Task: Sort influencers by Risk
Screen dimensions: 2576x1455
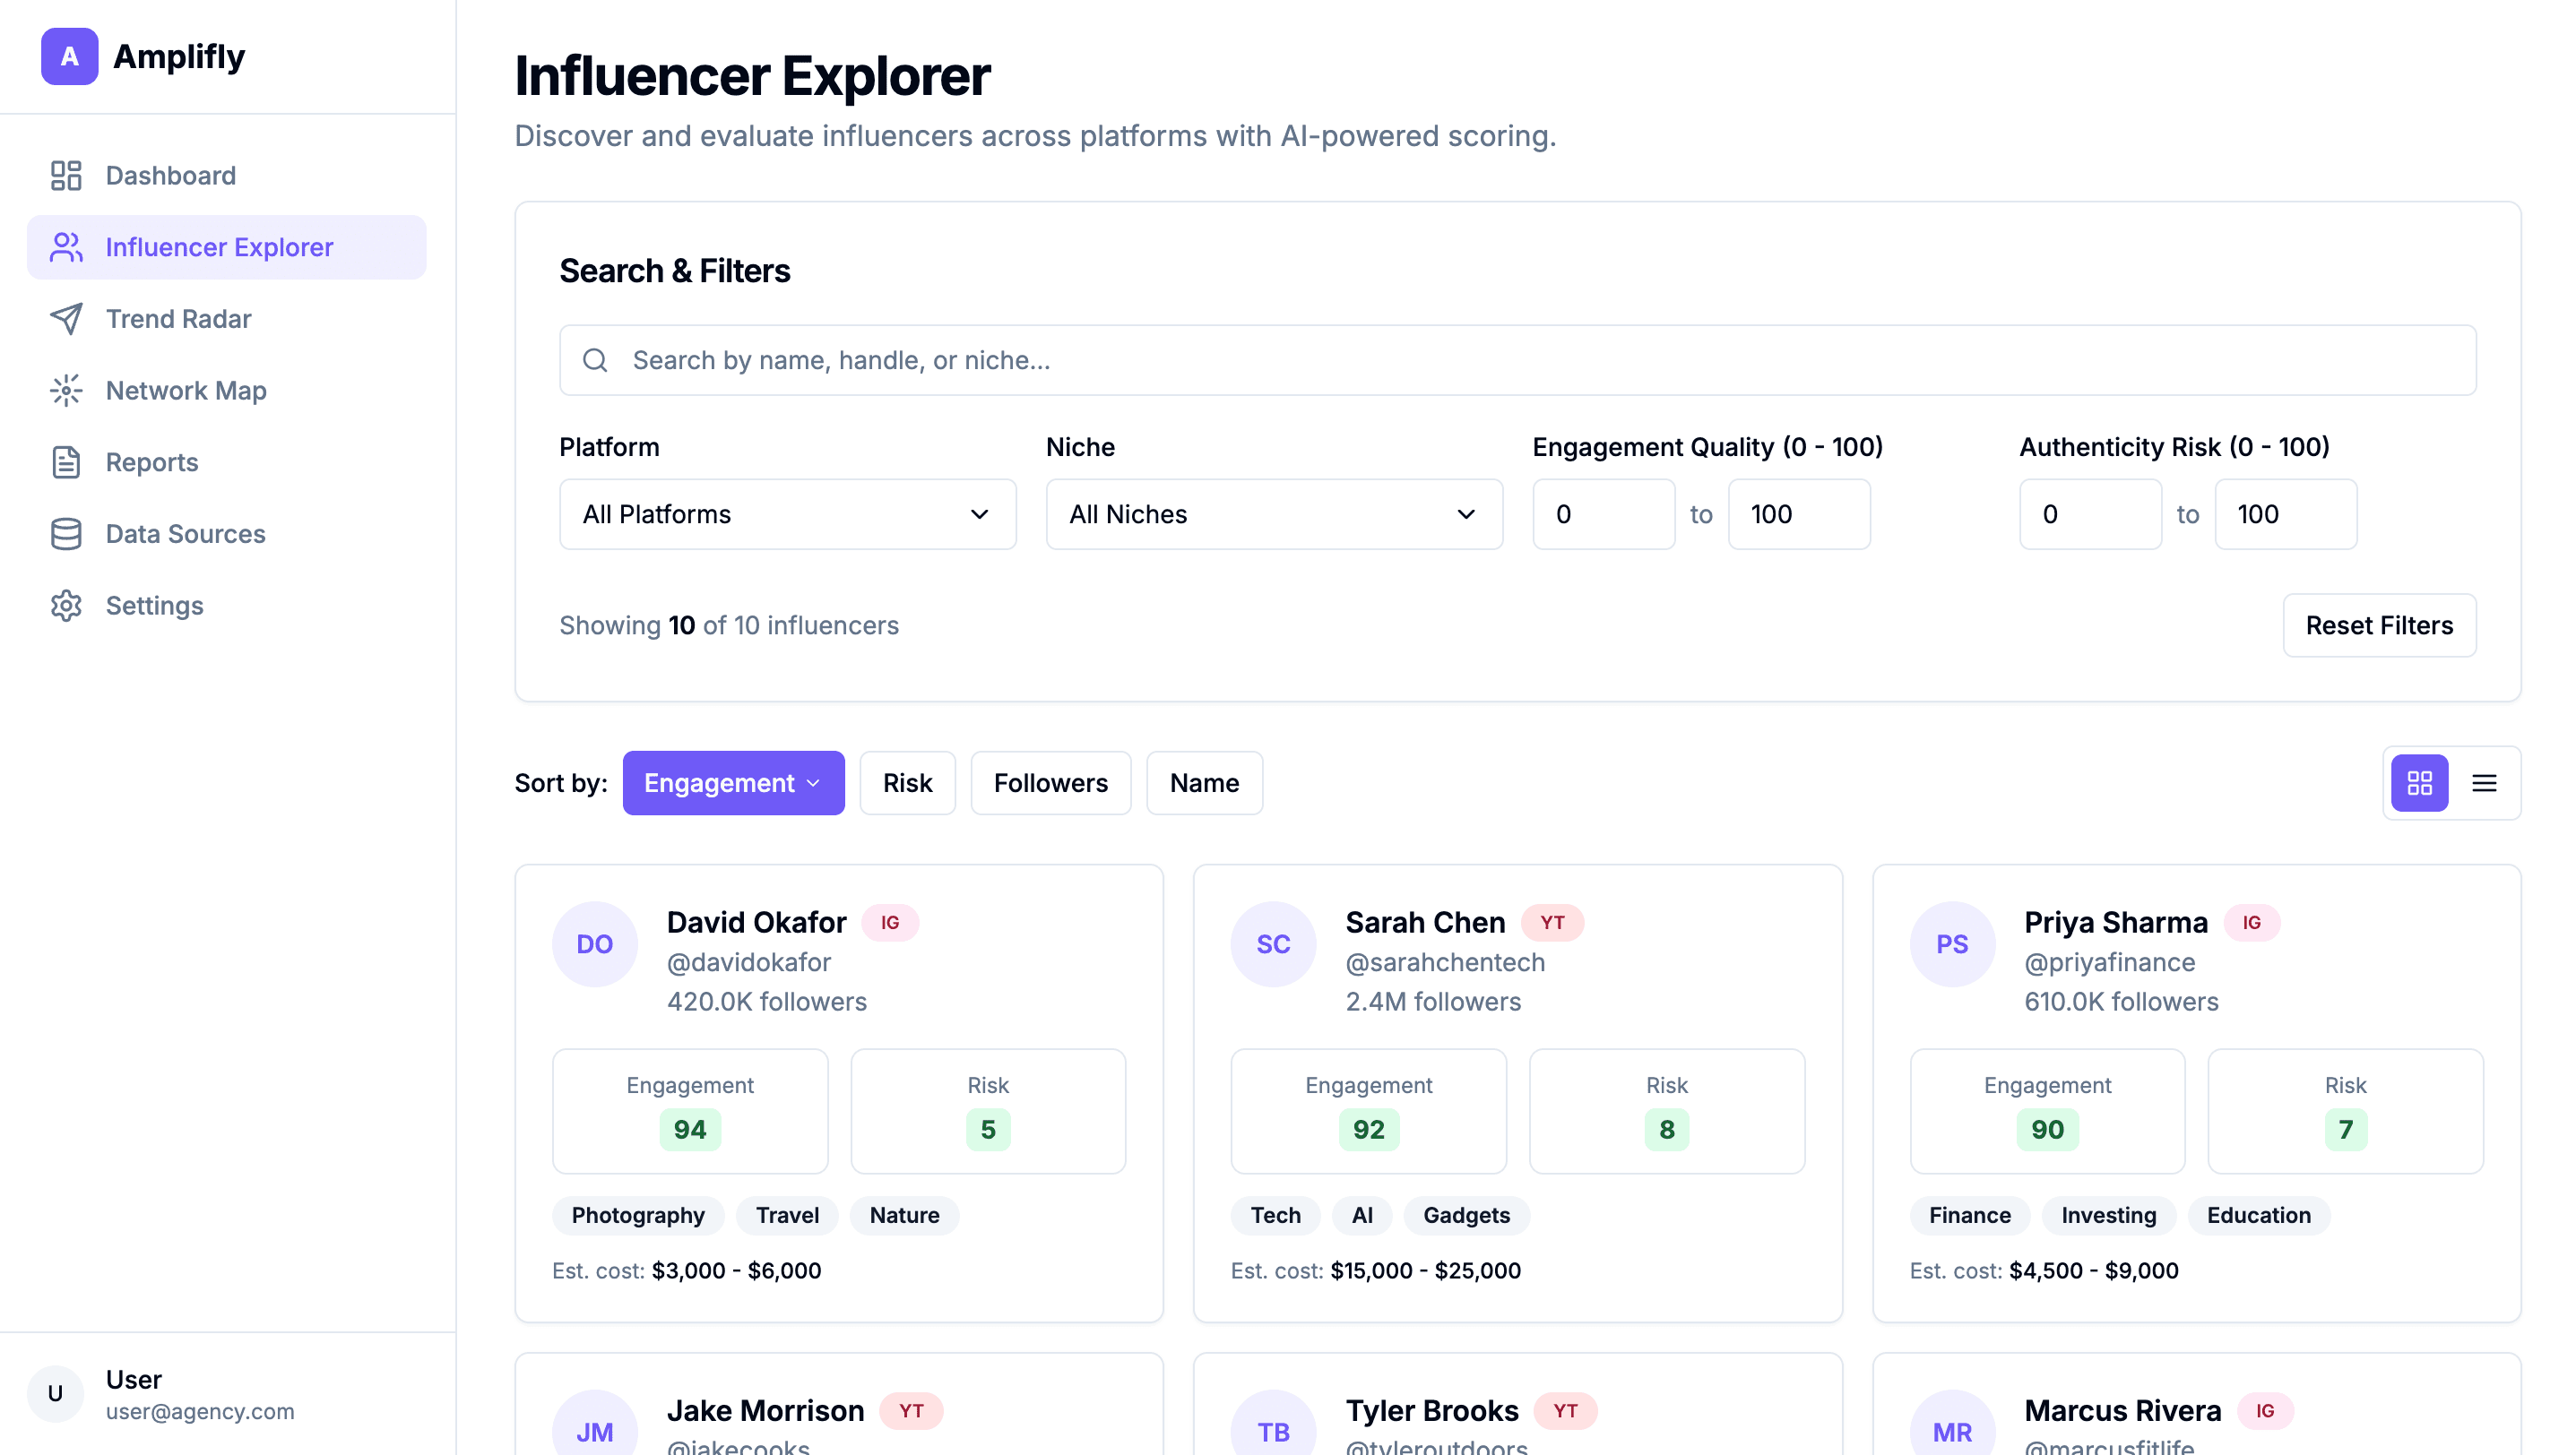Action: click(x=906, y=782)
